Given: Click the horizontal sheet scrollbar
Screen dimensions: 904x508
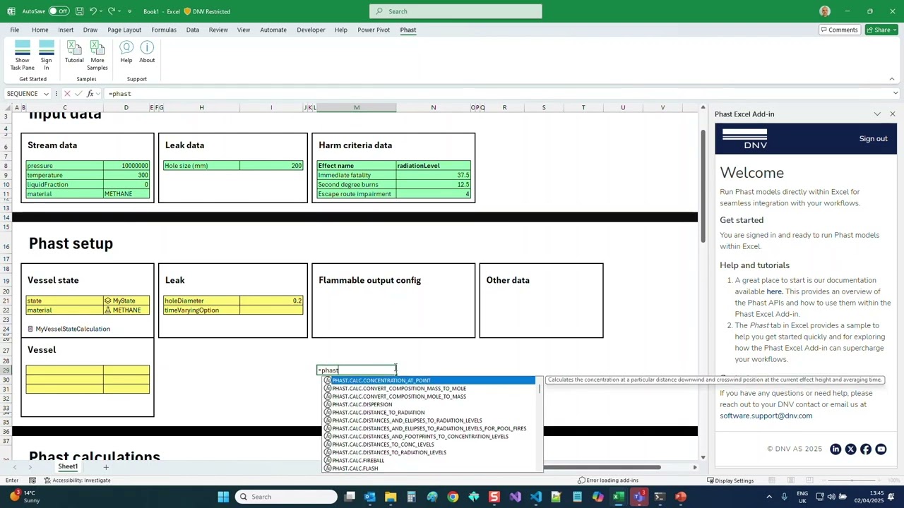Looking at the screenshot, I should [x=602, y=467].
